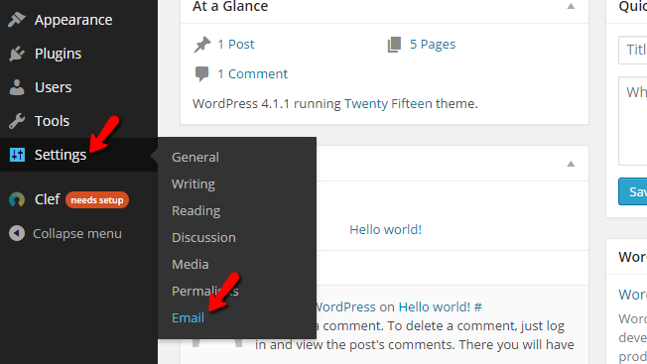Click the Hello world! post link
The width and height of the screenshot is (647, 364).
click(x=385, y=230)
